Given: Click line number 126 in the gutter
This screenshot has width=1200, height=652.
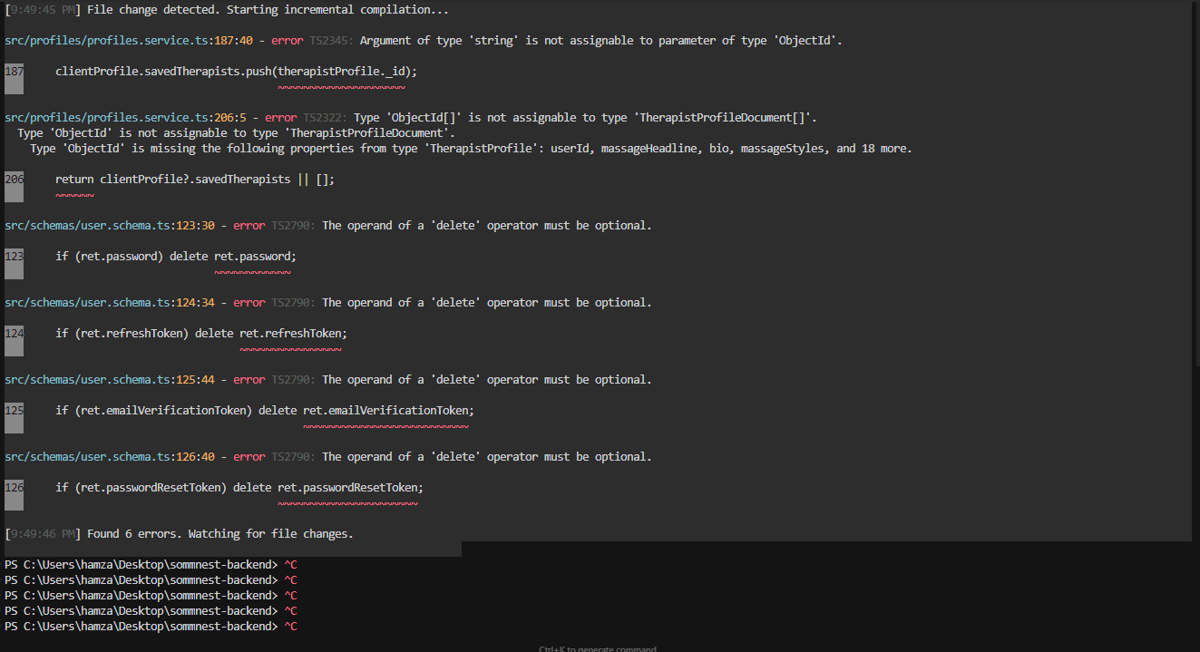Looking at the screenshot, I should pos(15,488).
